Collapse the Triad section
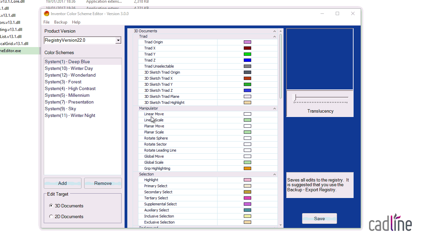Screen dimensions: 431x242 pos(275,36)
